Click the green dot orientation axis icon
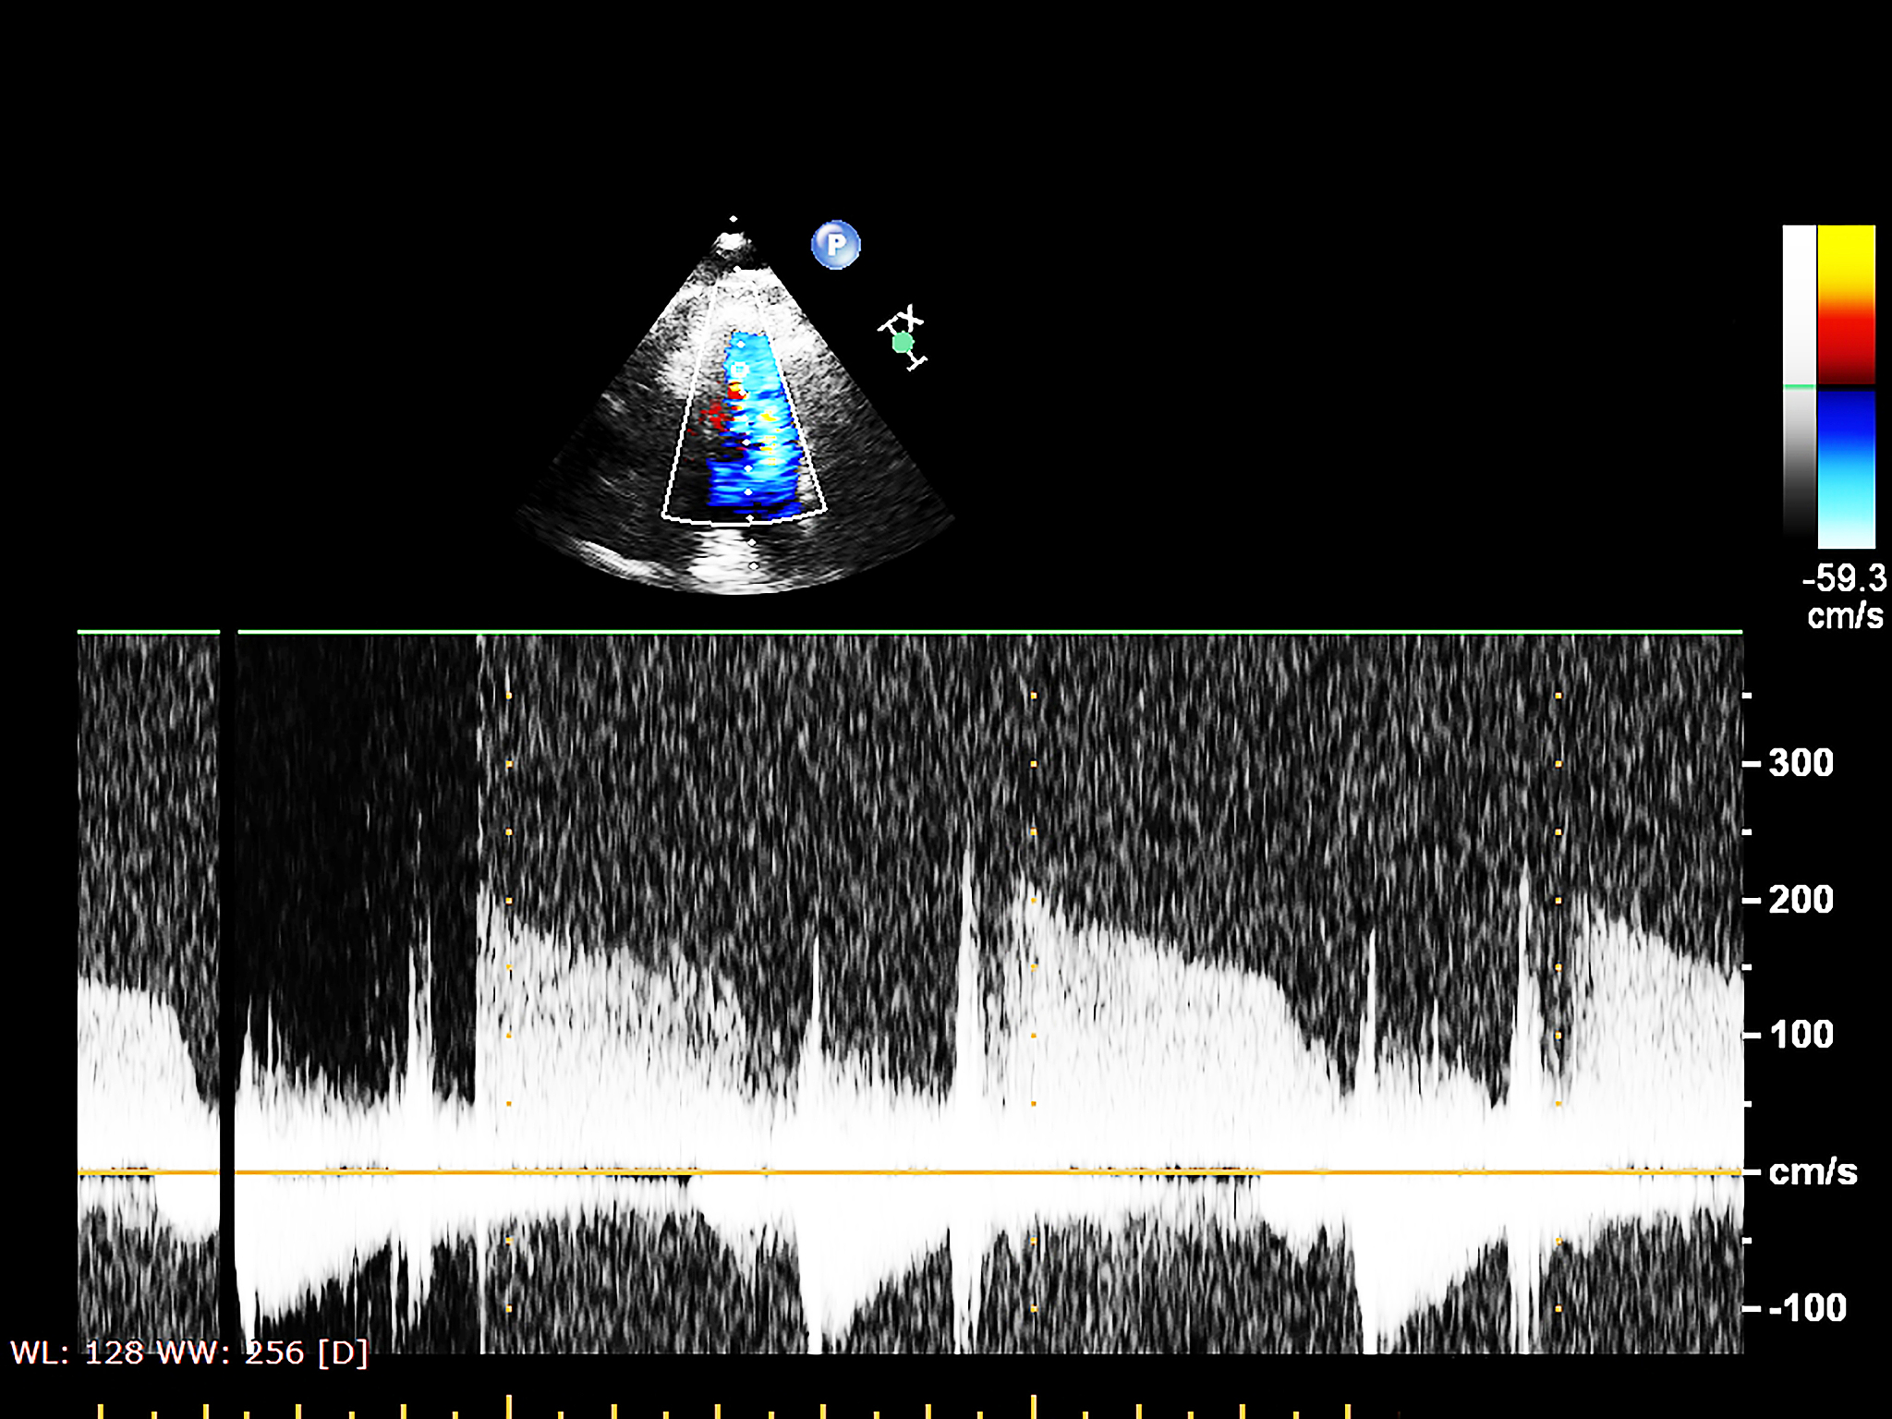The width and height of the screenshot is (1892, 1419). coord(903,343)
